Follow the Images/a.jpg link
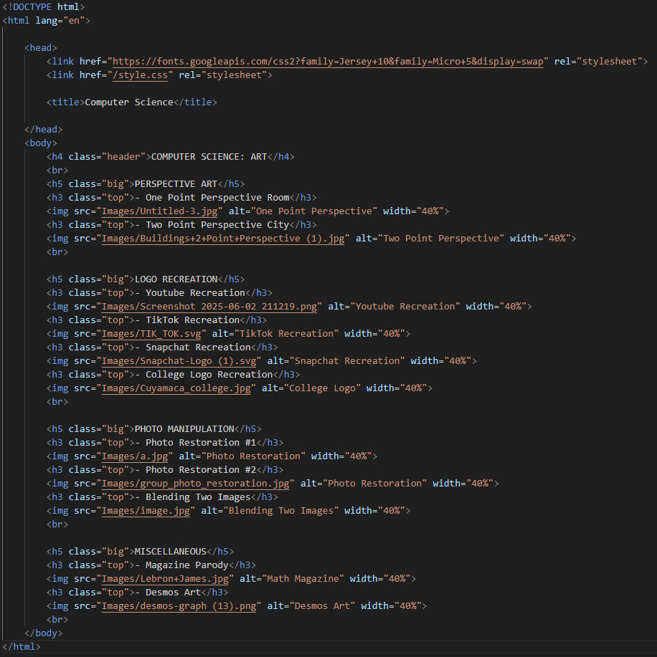The image size is (657, 657). (x=136, y=456)
